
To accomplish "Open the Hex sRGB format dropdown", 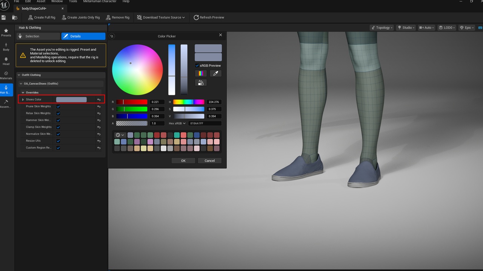I will click(x=177, y=123).
